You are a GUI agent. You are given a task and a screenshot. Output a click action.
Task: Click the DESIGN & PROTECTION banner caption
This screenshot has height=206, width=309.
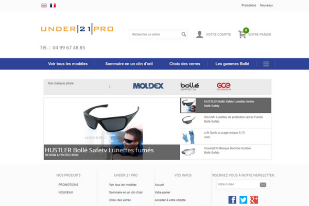tap(61, 155)
